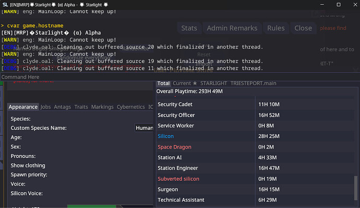The image size is (360, 208).
Task: Click the SL application icon in title bar
Action: click(5, 5)
